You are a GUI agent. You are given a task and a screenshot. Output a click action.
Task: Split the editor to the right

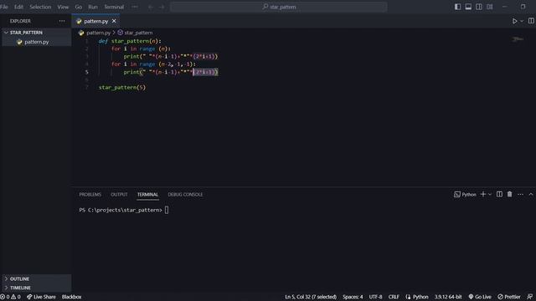tap(531, 21)
